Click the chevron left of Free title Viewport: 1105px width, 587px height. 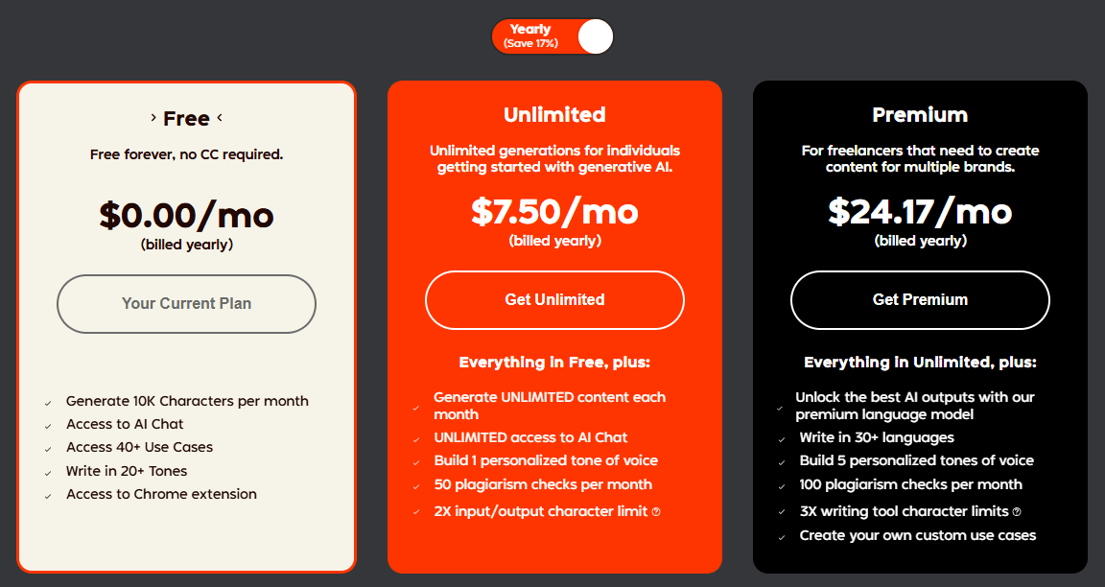tap(153, 118)
